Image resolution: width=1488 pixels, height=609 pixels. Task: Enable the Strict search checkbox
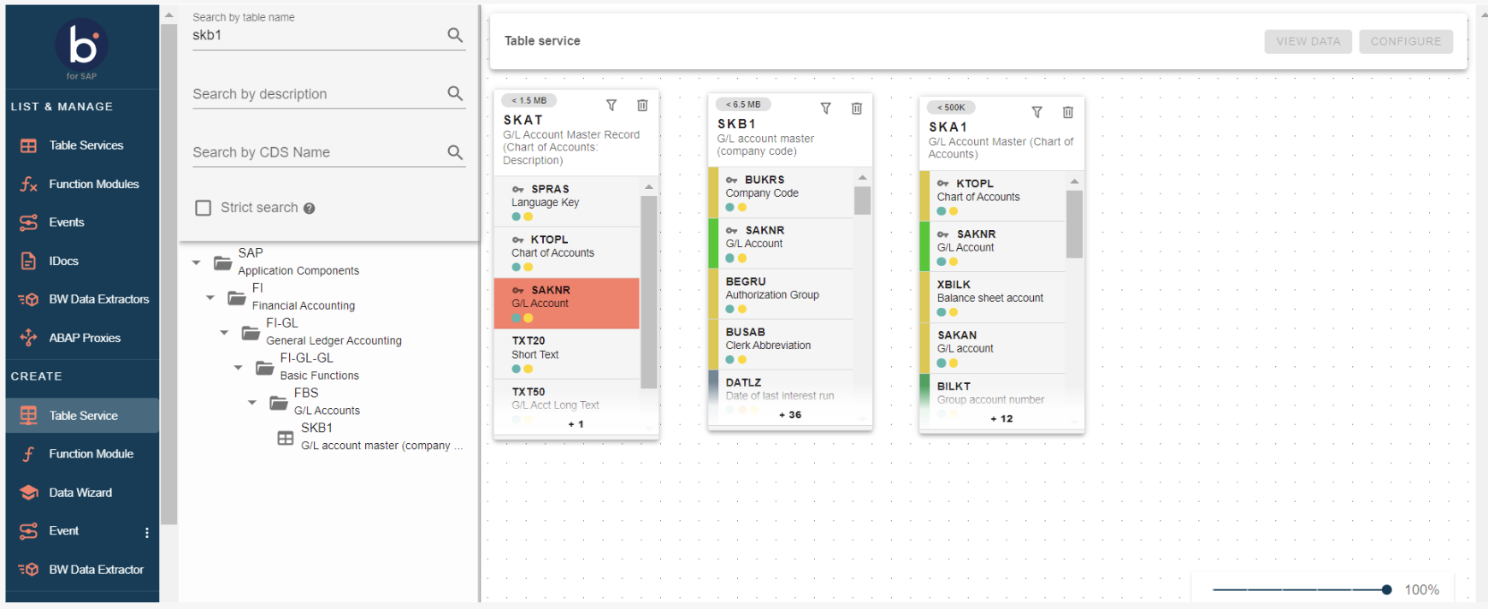coord(204,208)
